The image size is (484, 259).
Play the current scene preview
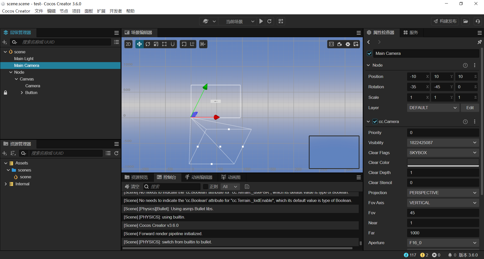point(261,21)
